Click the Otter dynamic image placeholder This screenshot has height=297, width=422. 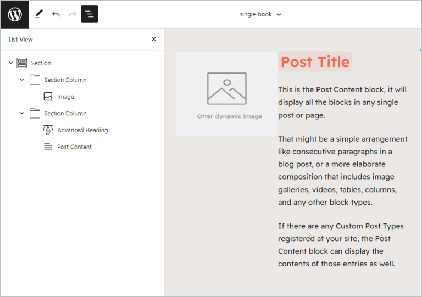pos(226,93)
